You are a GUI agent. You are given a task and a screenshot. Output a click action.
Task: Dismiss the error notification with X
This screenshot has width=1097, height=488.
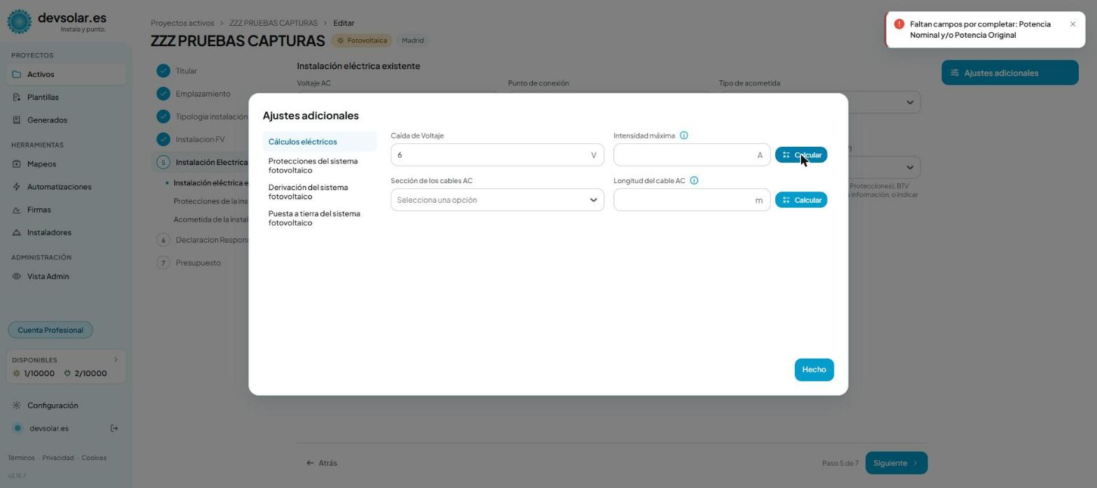(x=1073, y=24)
